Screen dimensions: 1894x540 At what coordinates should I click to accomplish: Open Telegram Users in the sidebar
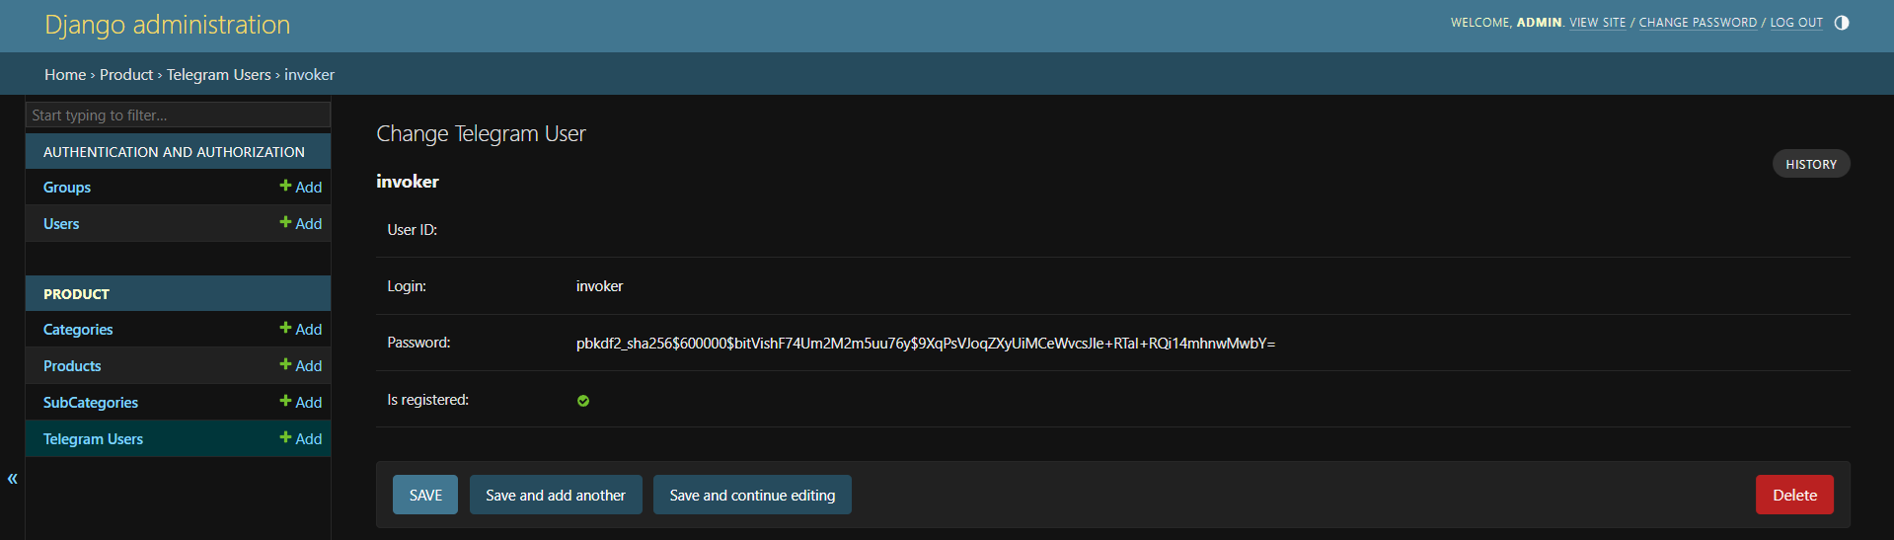[x=93, y=439]
